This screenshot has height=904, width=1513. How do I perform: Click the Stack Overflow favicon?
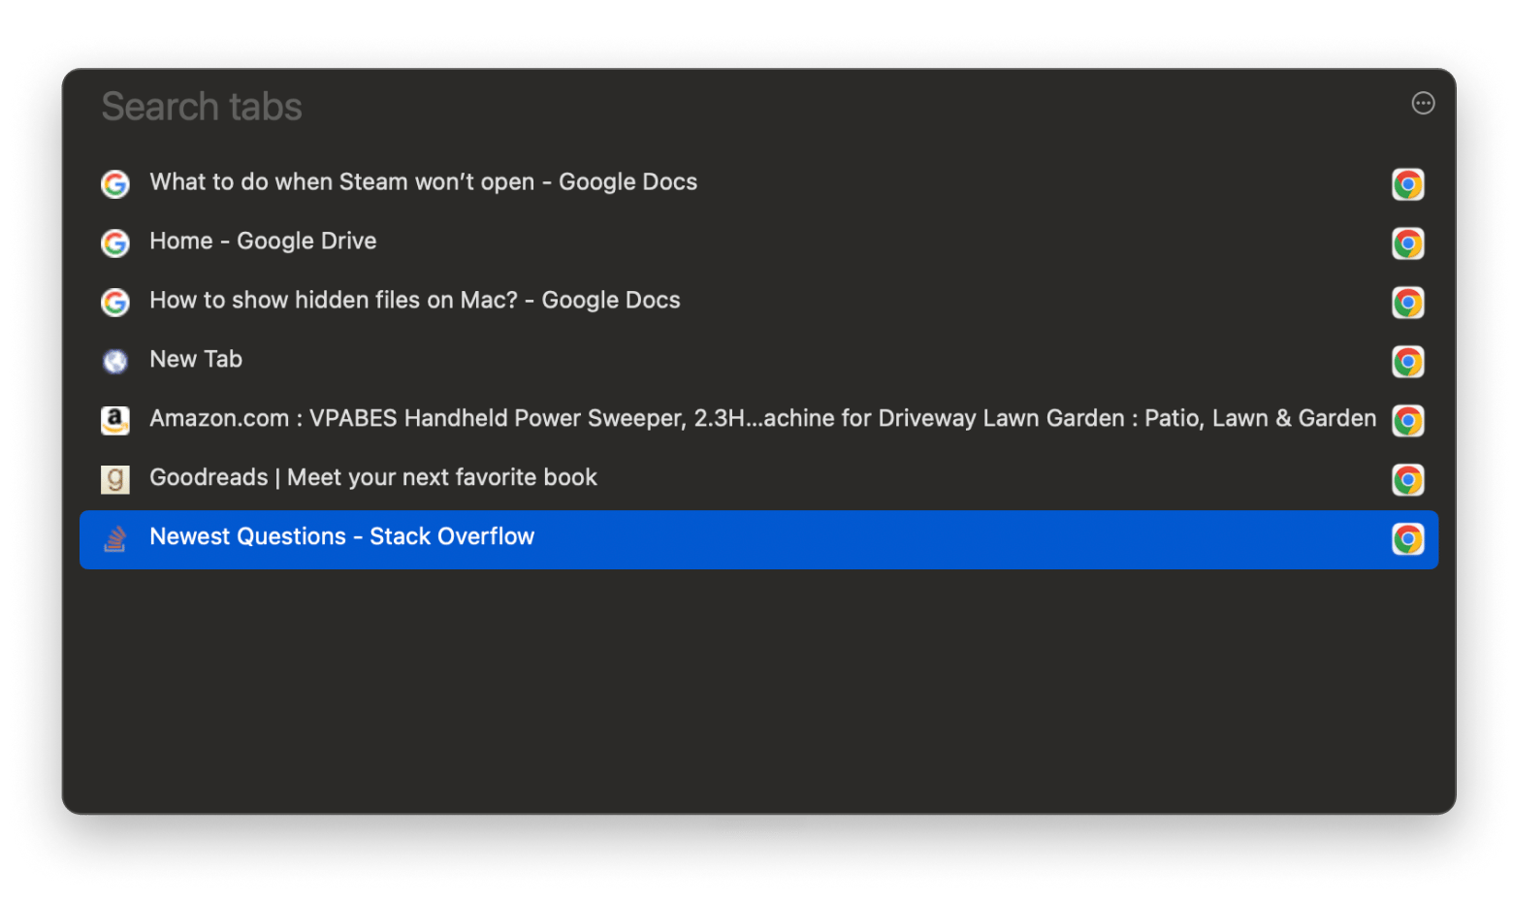click(x=115, y=539)
